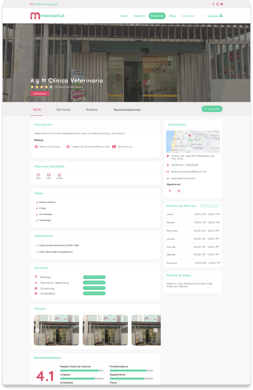Click the Mascopolys logo
The width and height of the screenshot is (253, 390).
[x=47, y=16]
